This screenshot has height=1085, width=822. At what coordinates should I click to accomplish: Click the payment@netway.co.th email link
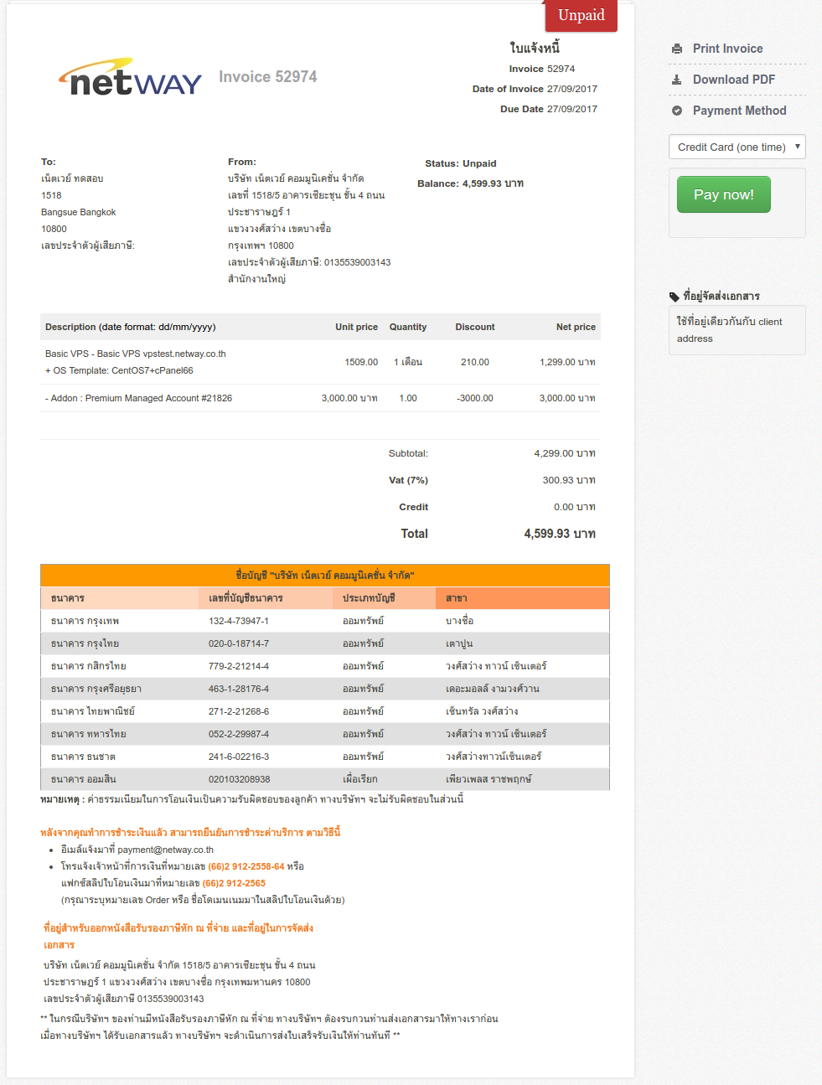point(168,850)
